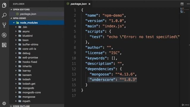Collapse the NPM-DEMO section
190x107 pixels.
point(11,18)
